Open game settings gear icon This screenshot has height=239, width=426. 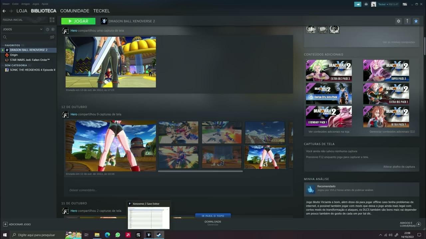[398, 21]
